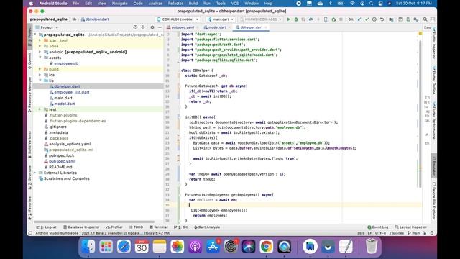Click the Git rollback icon
Screen dimensions: 460x259
pos(382,19)
